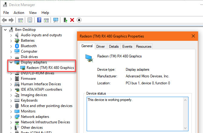Click the action pane toggle icon

click(x=46, y=20)
